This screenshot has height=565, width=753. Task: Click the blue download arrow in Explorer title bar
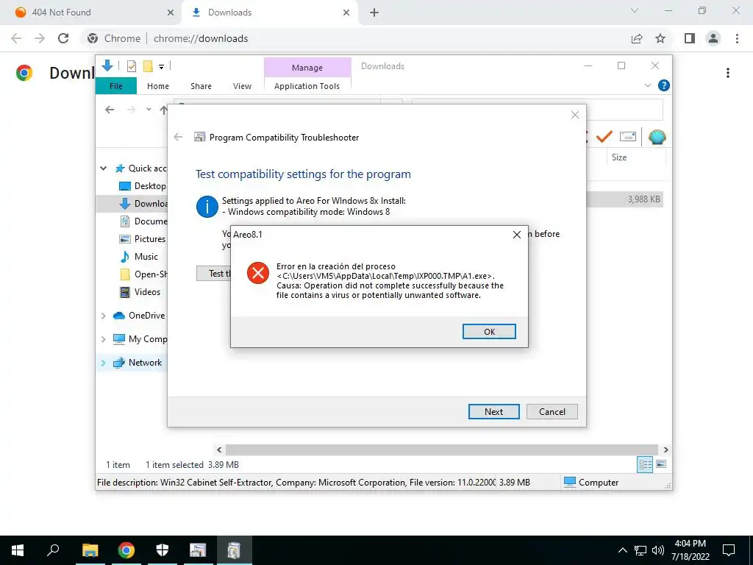[107, 65]
